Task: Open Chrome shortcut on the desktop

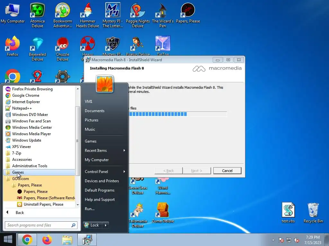Action: click(13, 76)
